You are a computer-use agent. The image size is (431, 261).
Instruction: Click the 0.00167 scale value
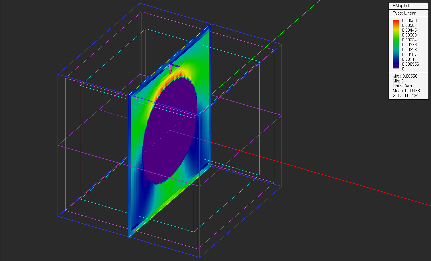point(409,54)
